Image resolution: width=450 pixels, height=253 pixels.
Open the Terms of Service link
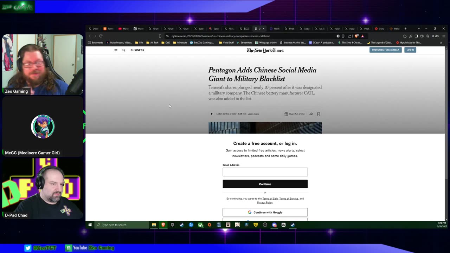click(x=289, y=199)
